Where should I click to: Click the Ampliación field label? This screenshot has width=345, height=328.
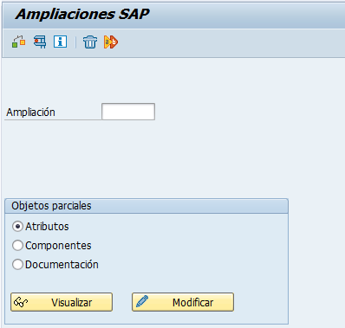pyautogui.click(x=30, y=113)
